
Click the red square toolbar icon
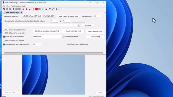coord(36,9)
